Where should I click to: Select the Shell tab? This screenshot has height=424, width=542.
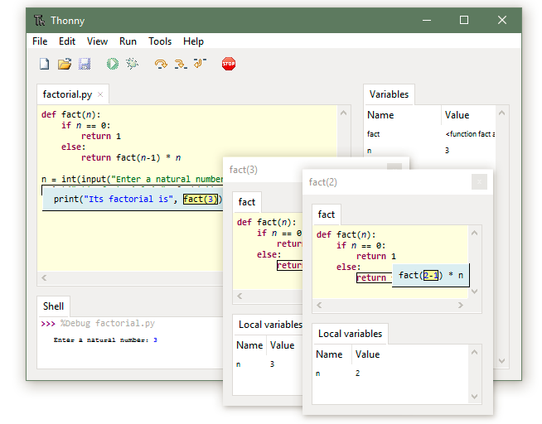[53, 306]
